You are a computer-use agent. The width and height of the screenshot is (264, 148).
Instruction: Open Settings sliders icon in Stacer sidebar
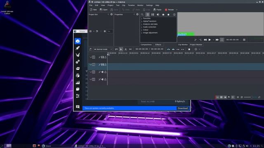[78, 96]
